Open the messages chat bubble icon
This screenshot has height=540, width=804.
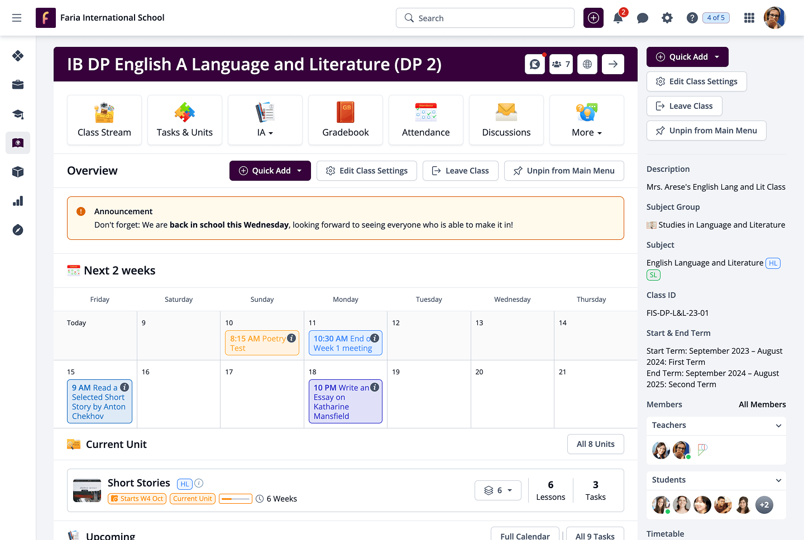(x=643, y=18)
